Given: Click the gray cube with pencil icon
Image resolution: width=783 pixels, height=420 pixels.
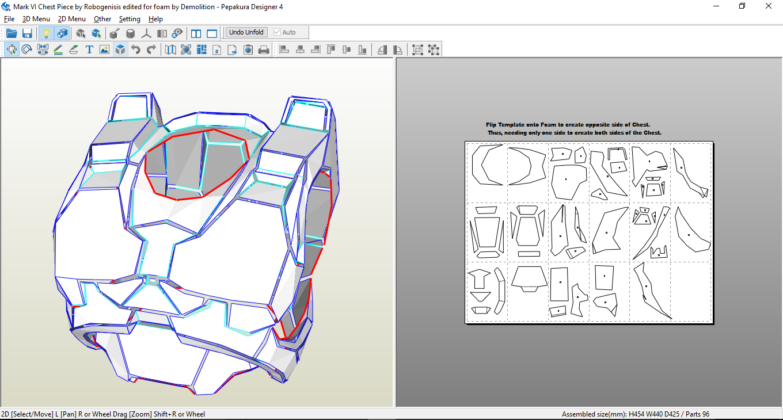Looking at the screenshot, I should point(115,33).
